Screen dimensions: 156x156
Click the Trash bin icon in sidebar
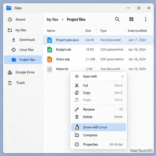[x=10, y=83]
